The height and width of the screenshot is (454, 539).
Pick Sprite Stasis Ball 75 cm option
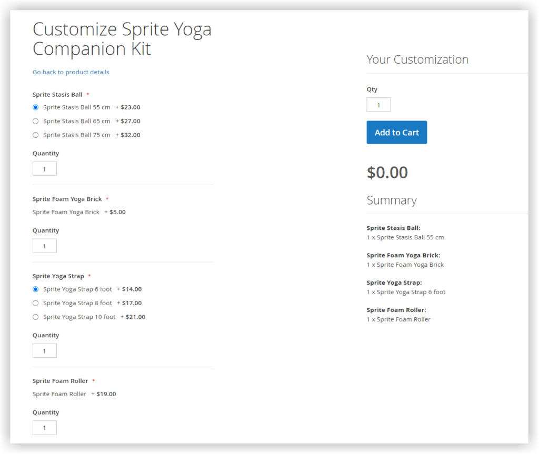click(35, 135)
